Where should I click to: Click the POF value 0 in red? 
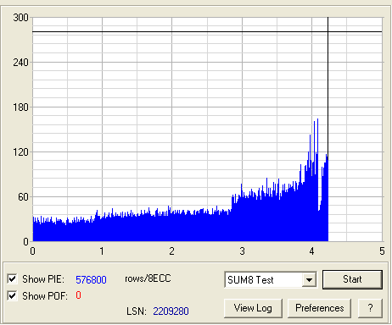[x=78, y=295]
